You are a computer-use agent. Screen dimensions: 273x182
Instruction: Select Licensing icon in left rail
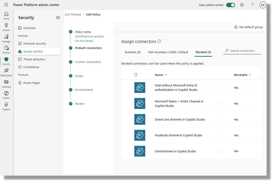[x=6, y=84]
